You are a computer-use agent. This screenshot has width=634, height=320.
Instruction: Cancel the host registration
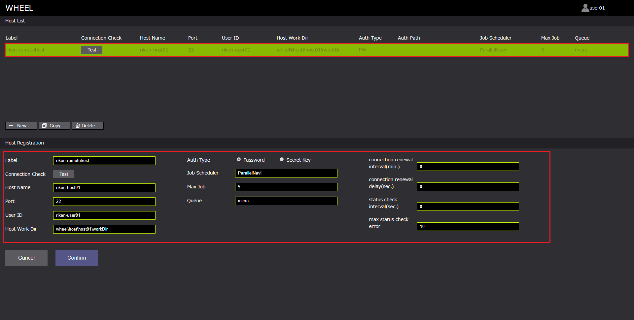26,258
